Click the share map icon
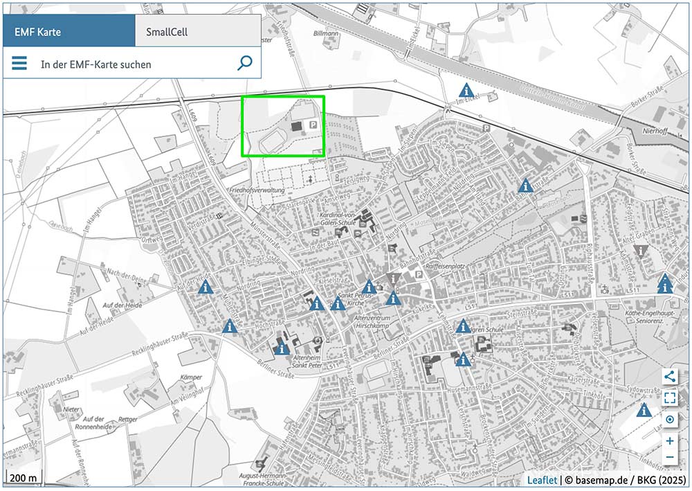This screenshot has width=692, height=491. pyautogui.click(x=669, y=377)
